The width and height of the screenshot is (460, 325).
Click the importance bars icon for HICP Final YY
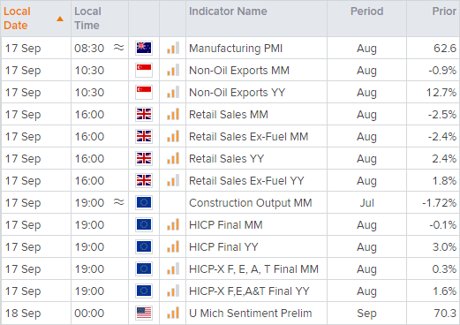pyautogui.click(x=173, y=246)
